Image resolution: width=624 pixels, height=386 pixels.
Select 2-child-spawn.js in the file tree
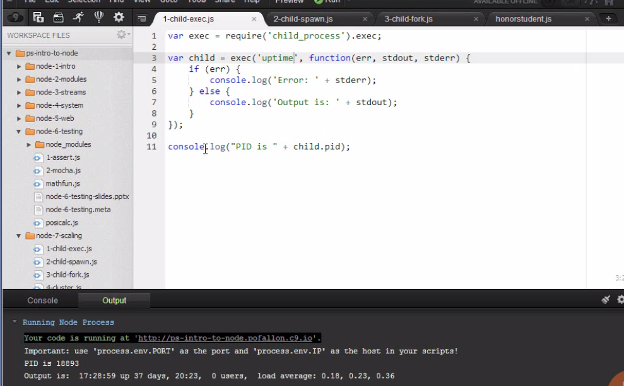click(72, 262)
